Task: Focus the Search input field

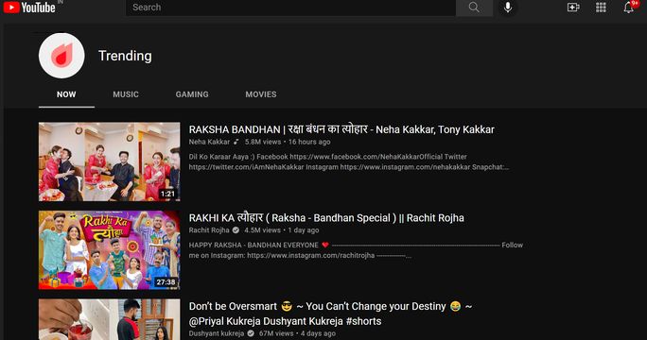Action: click(x=291, y=8)
